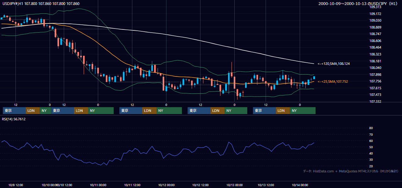
Task: Click the 107.898 price axis label
Action: pos(375,75)
